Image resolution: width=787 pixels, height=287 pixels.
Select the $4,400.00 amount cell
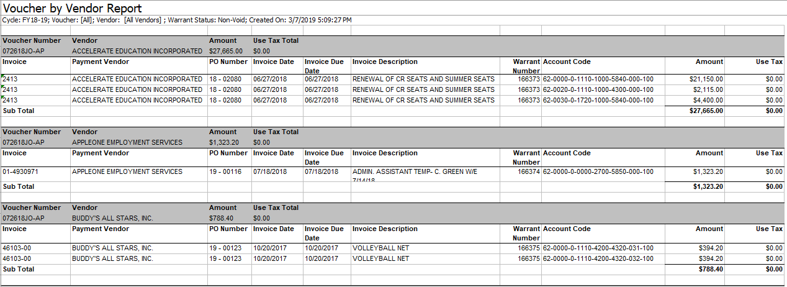(708, 100)
